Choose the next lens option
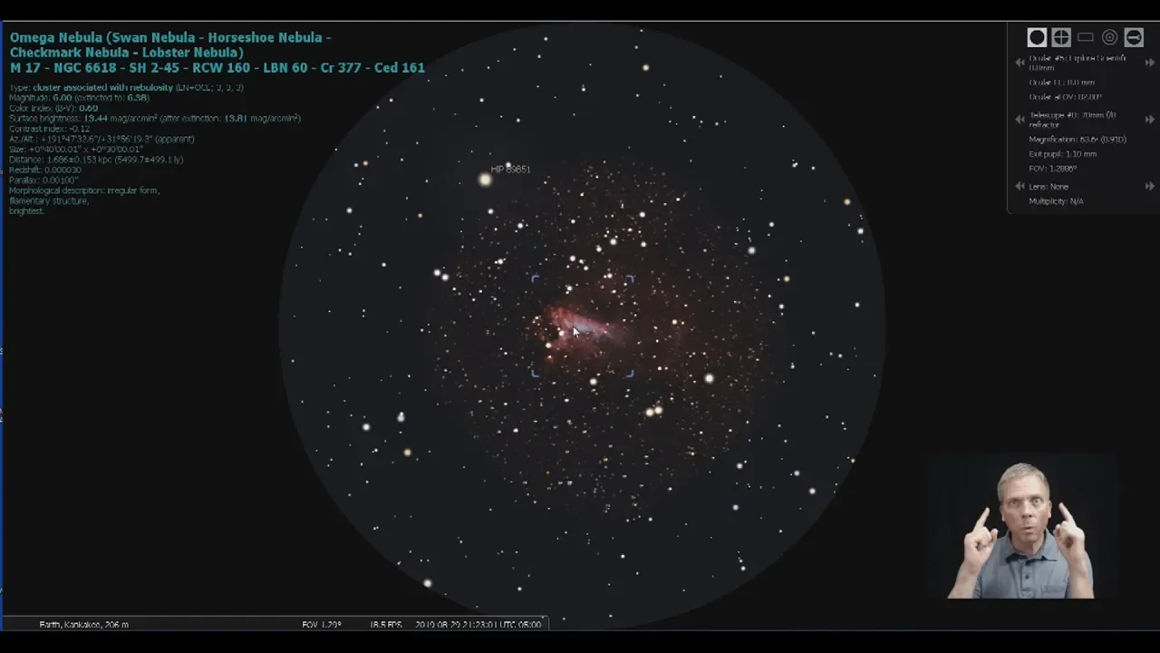Screen dimensions: 1160x653 point(1150,186)
